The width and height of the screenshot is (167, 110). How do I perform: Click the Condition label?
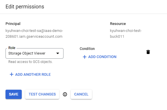tap(87, 49)
